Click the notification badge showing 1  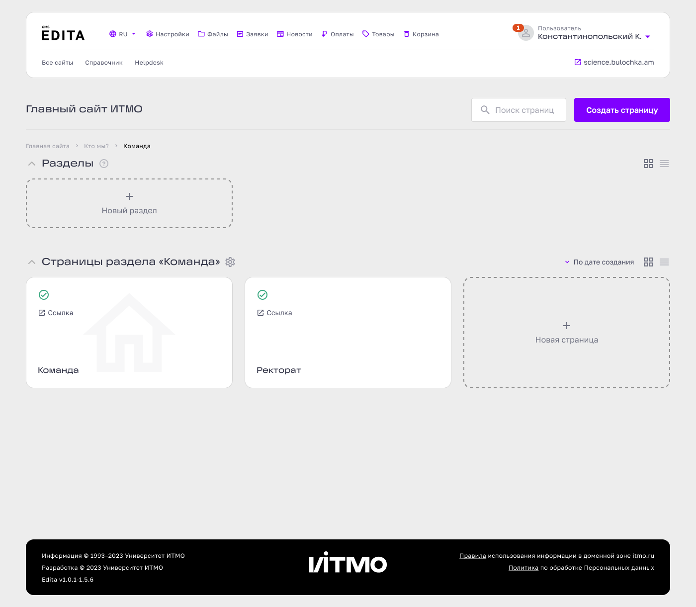(518, 28)
